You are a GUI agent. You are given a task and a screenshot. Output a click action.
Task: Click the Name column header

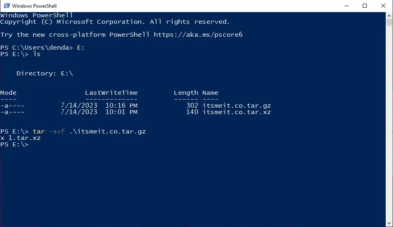(x=210, y=93)
